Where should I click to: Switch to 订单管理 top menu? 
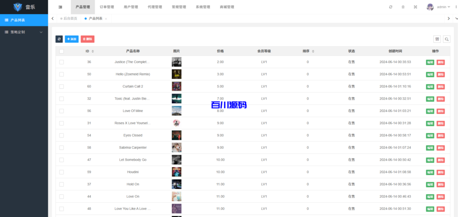coord(107,7)
